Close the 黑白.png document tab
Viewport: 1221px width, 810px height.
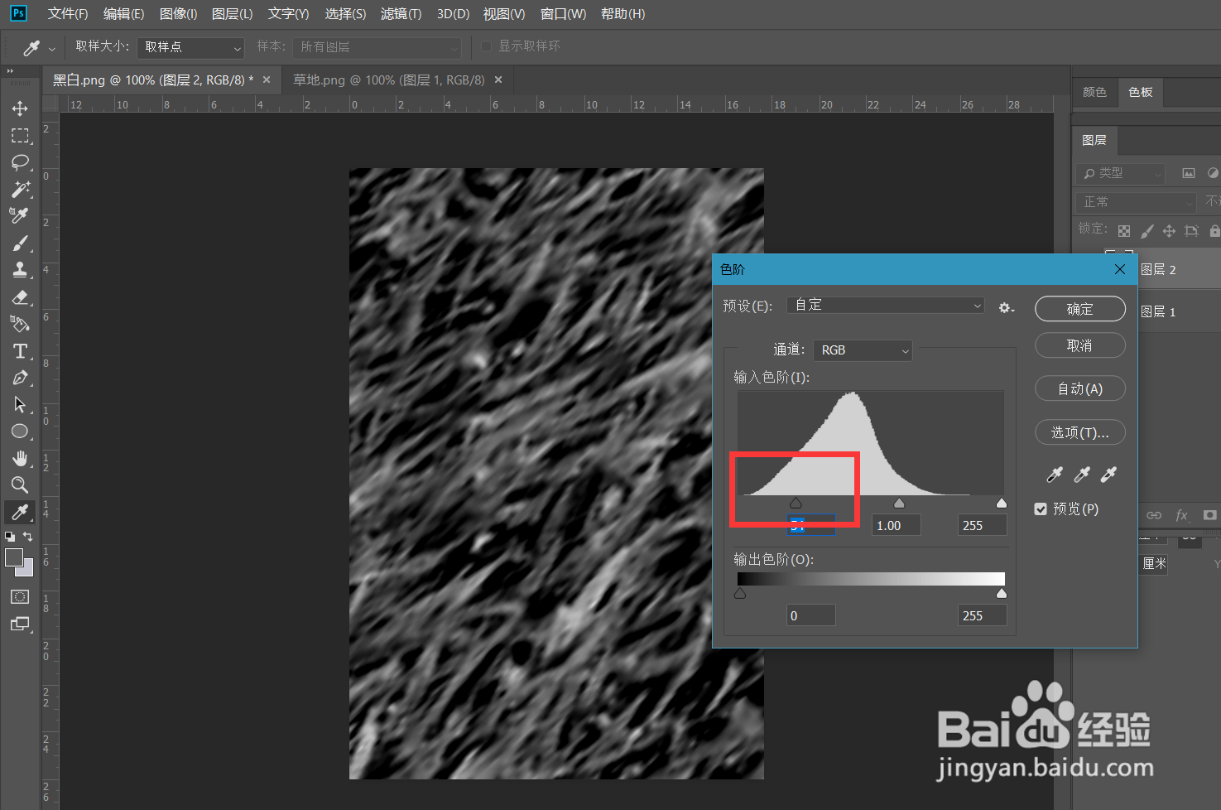point(267,80)
